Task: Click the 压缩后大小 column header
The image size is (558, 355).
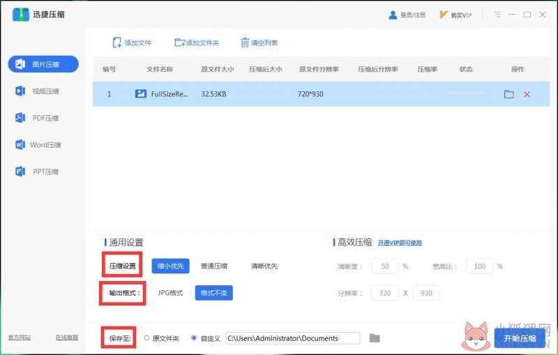Action: point(266,69)
